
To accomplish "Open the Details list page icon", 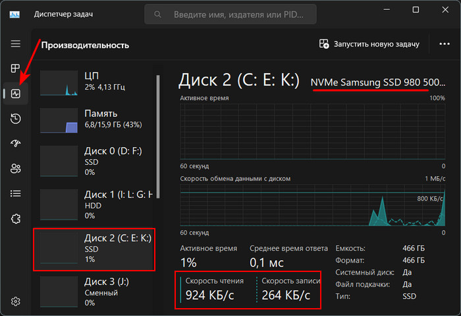I will [x=16, y=194].
